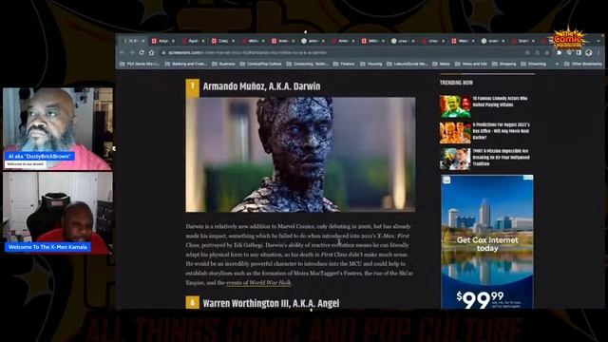Select the active first browser tab

[x=132, y=41]
